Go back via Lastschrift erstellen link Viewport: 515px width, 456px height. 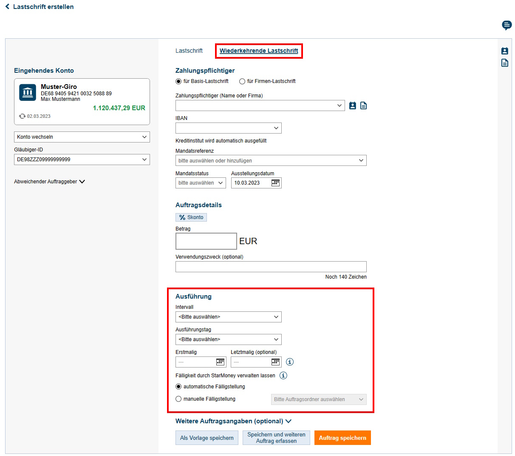[39, 6]
